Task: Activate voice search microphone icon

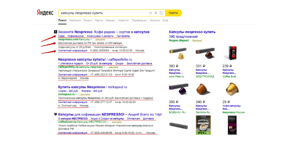Action: (x=156, y=13)
